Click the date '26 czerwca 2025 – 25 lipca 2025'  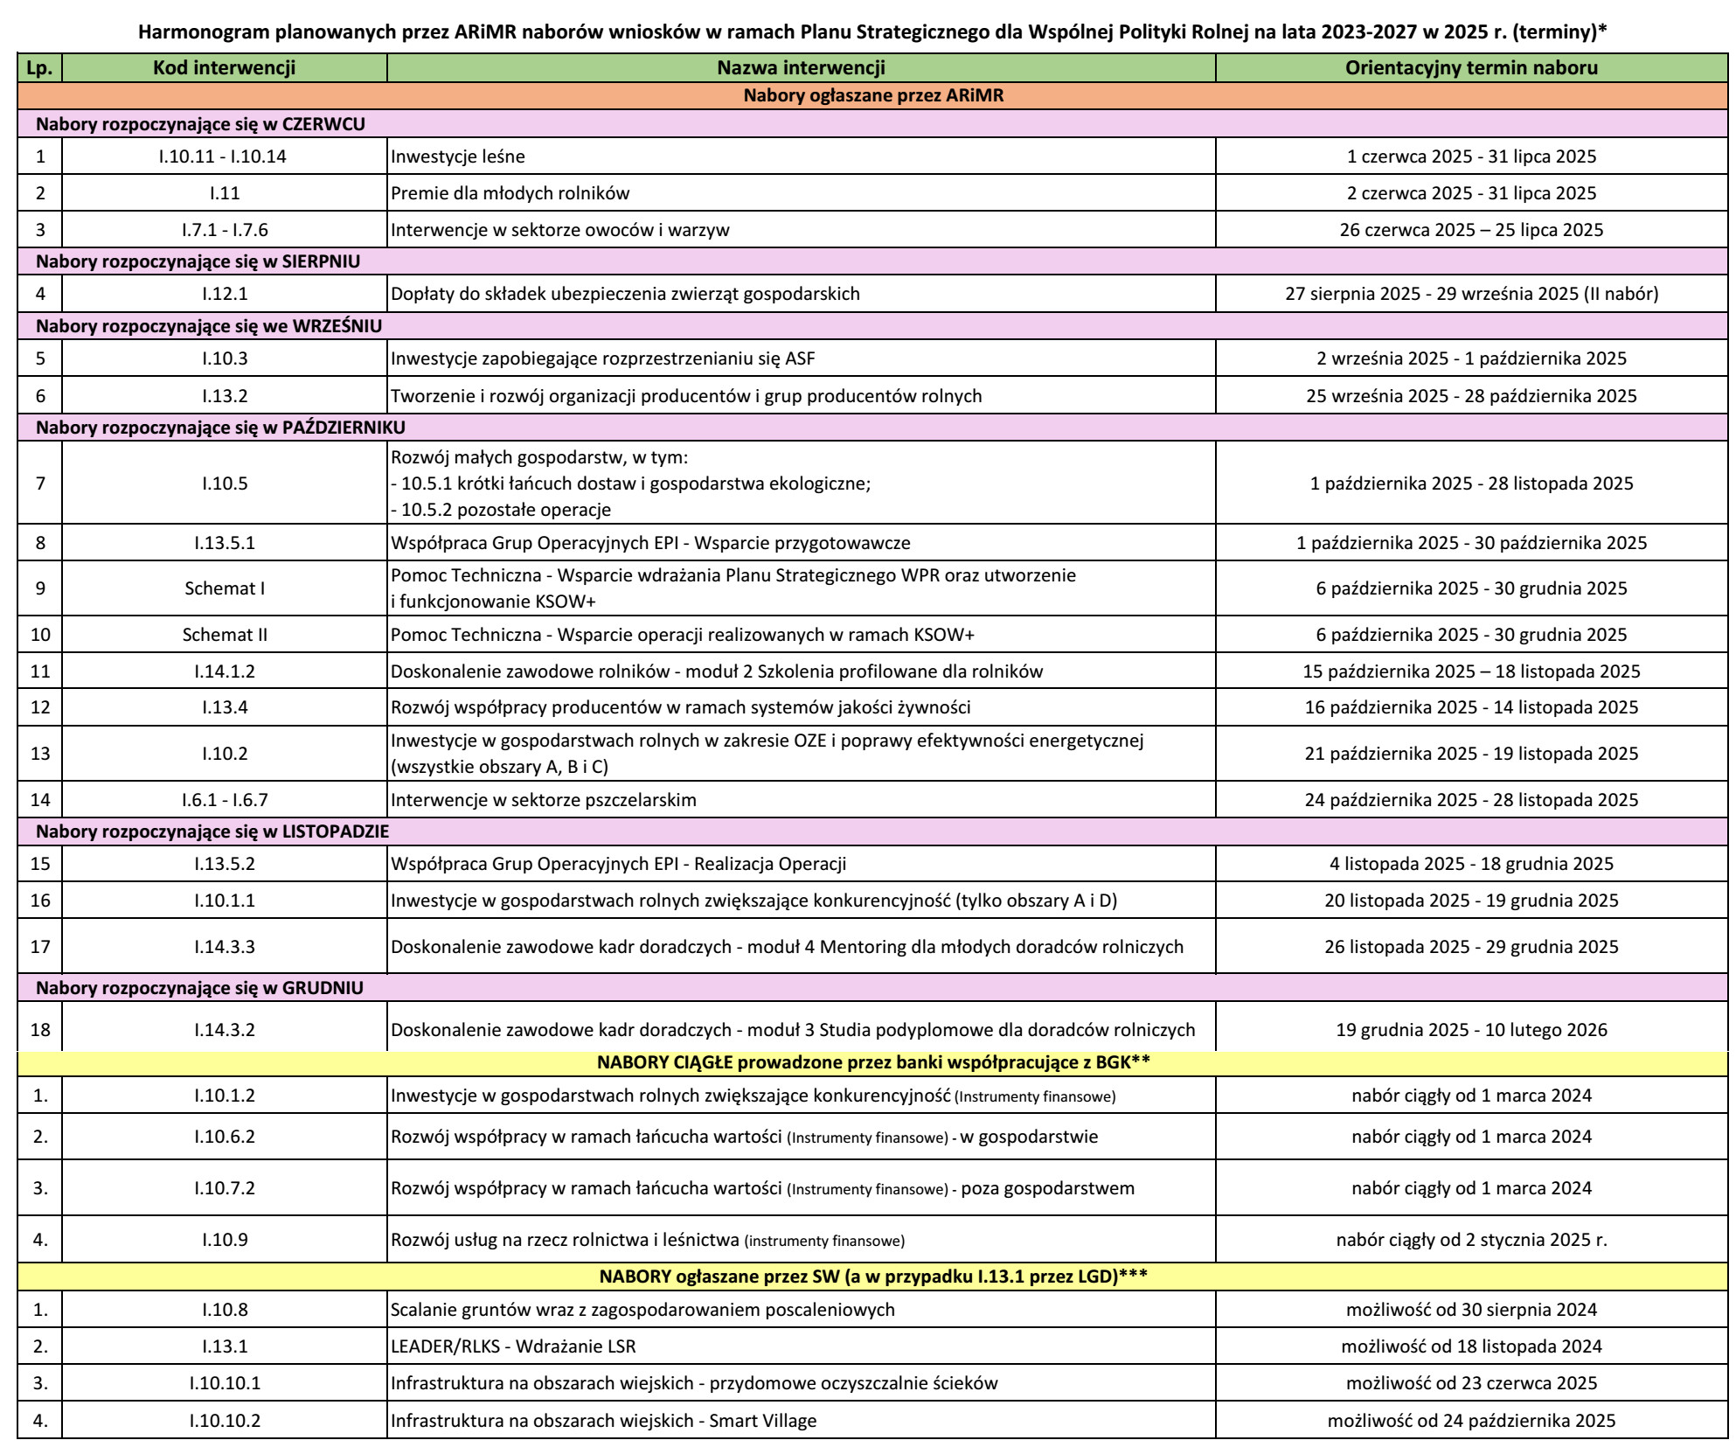tap(1471, 230)
